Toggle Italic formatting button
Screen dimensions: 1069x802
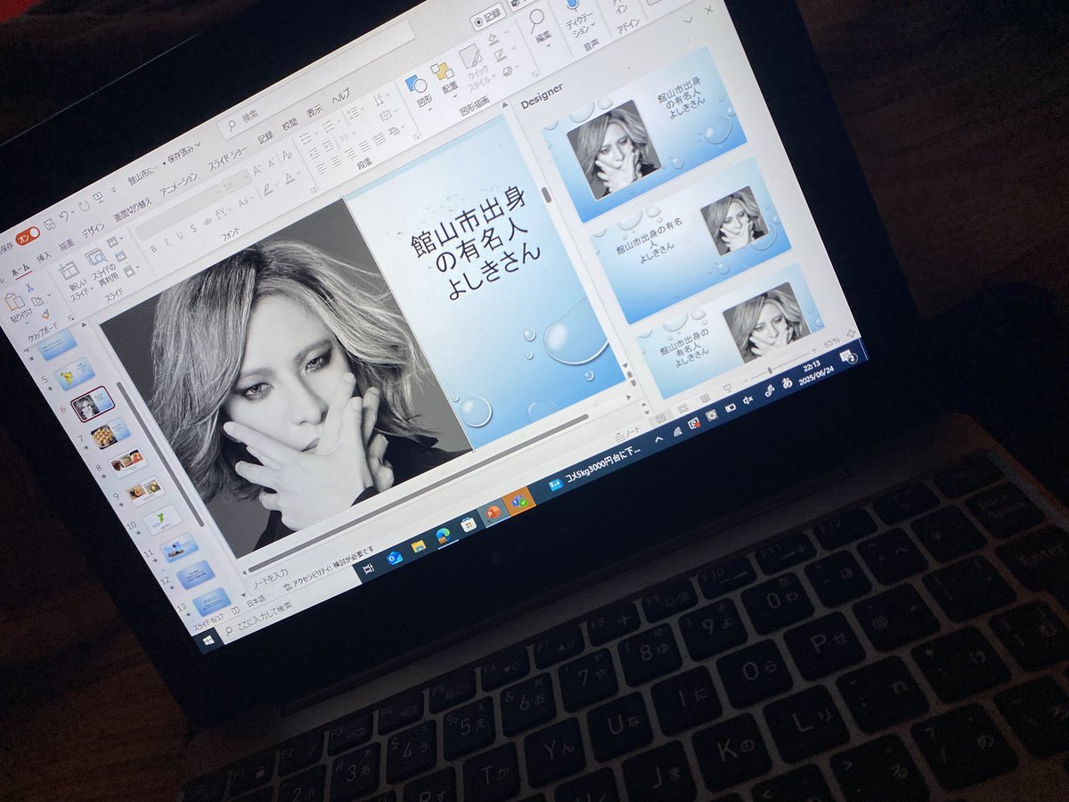167,241
